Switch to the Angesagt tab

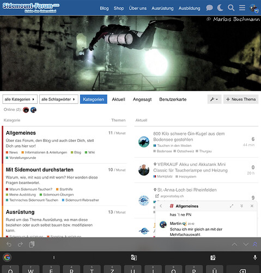(x=142, y=99)
